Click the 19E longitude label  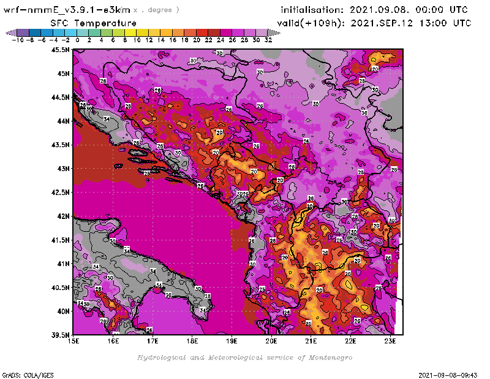(232, 341)
